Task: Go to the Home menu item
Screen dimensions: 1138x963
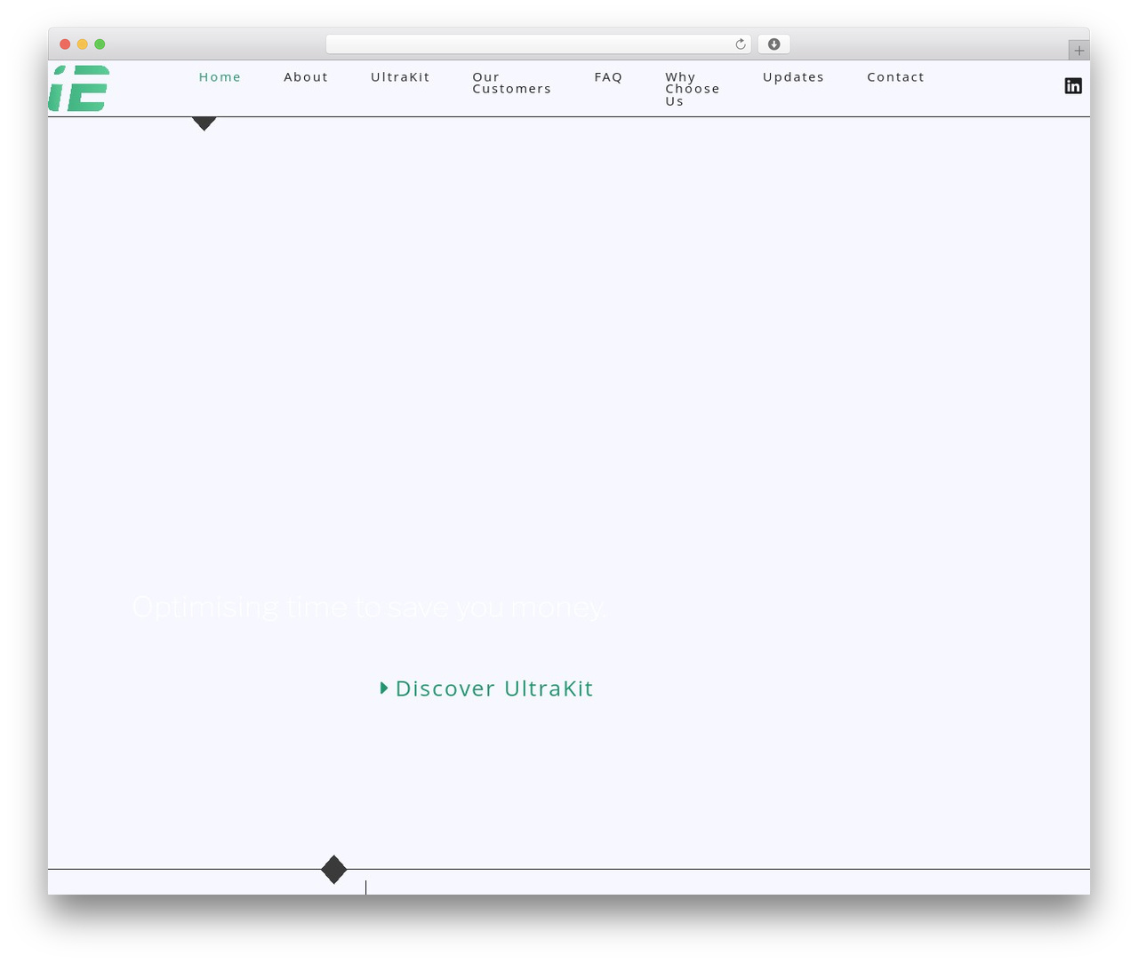Action: click(x=220, y=77)
